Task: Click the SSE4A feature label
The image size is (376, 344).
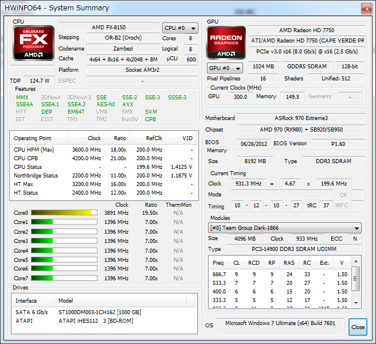Action: (25, 105)
